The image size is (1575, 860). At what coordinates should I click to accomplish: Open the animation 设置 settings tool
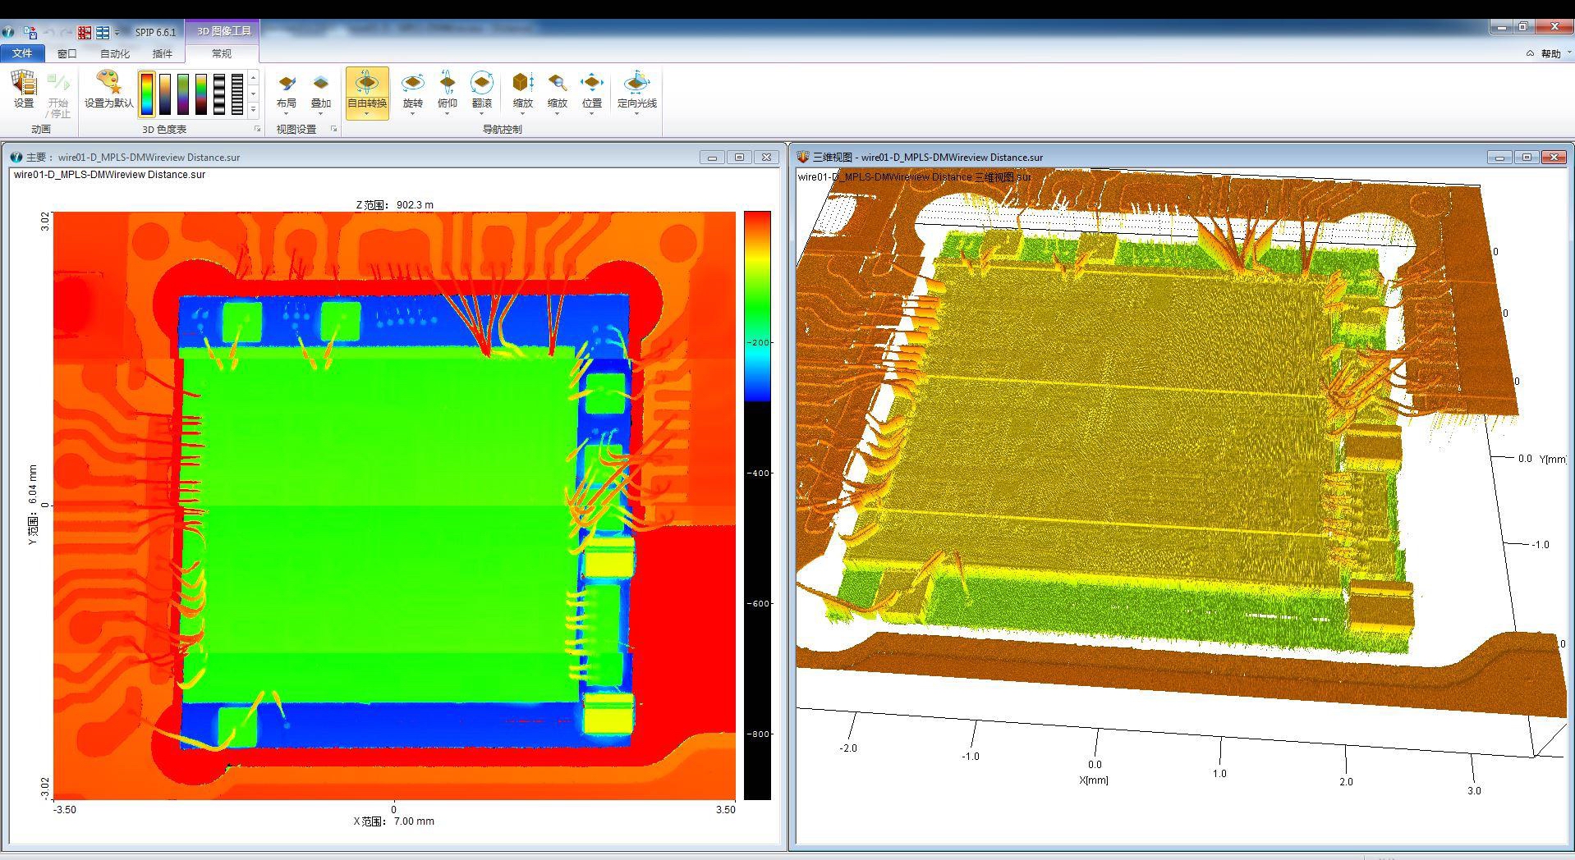pos(24,89)
